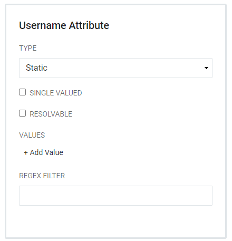Viewport: 232px width, 241px height.
Task: Click the Add Value button
Action: click(x=43, y=152)
